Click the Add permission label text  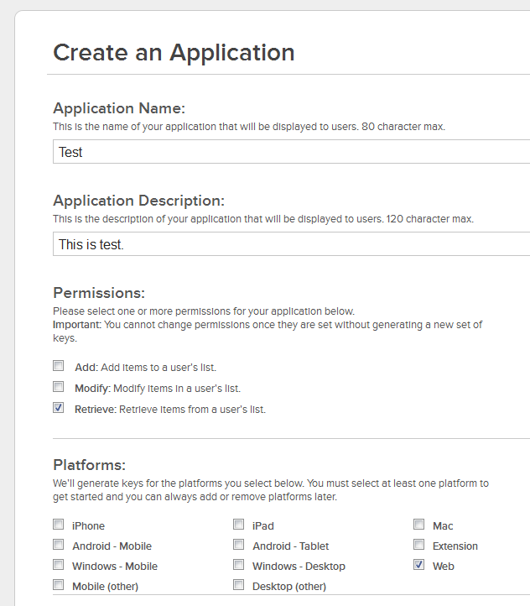tap(146, 367)
